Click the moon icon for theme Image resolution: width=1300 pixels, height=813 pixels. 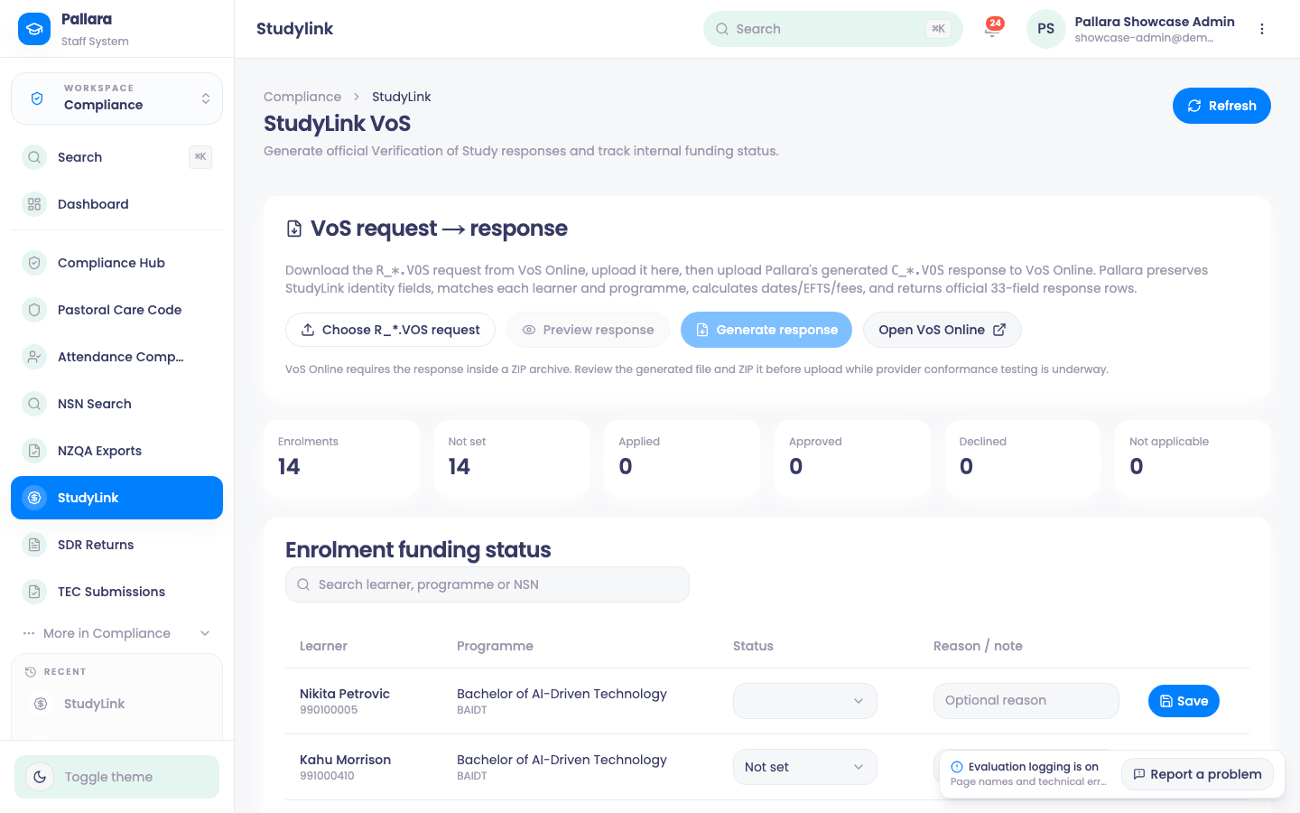point(40,777)
